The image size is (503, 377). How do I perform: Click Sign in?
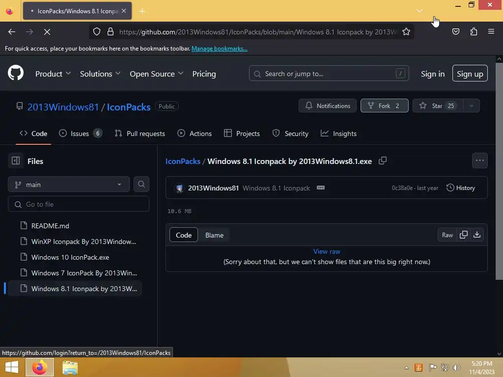pos(433,74)
